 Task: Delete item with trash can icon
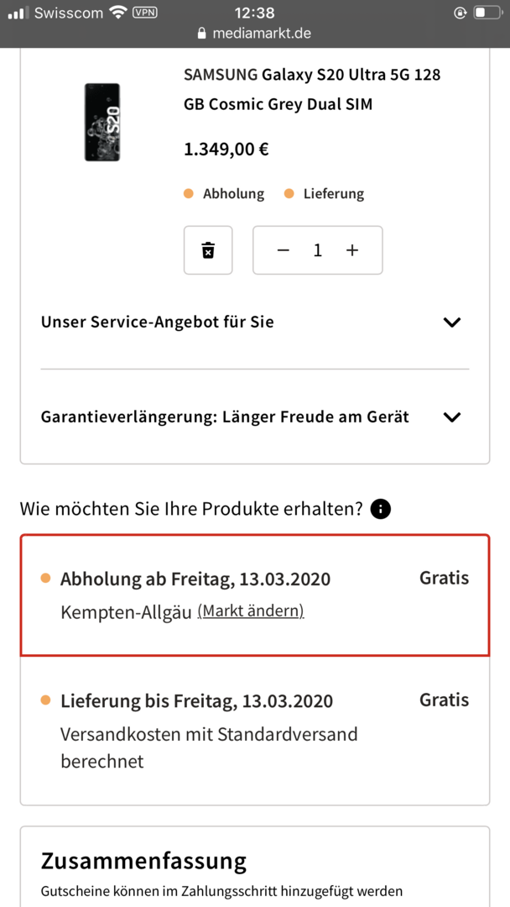(x=208, y=250)
